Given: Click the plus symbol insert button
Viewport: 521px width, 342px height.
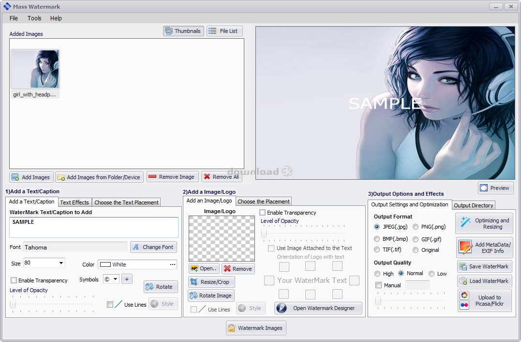Looking at the screenshot, I should [x=127, y=279].
